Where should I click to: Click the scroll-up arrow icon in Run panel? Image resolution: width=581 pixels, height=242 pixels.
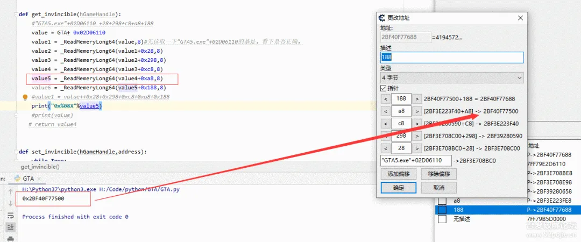10,191
